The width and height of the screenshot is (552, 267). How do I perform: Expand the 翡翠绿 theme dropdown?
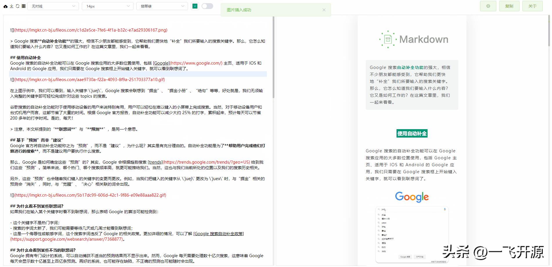coord(162,6)
